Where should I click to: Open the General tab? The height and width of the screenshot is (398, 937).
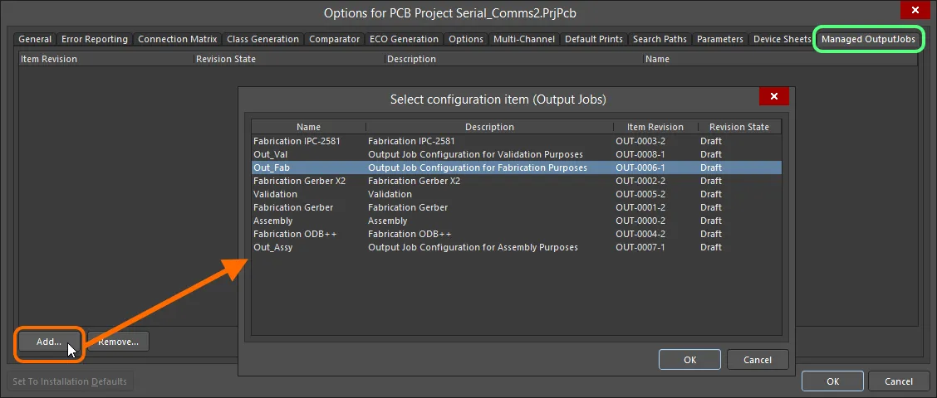tap(35, 39)
